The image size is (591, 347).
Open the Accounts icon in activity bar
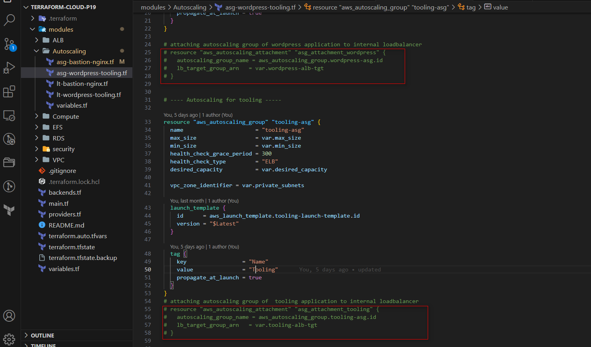(9, 316)
